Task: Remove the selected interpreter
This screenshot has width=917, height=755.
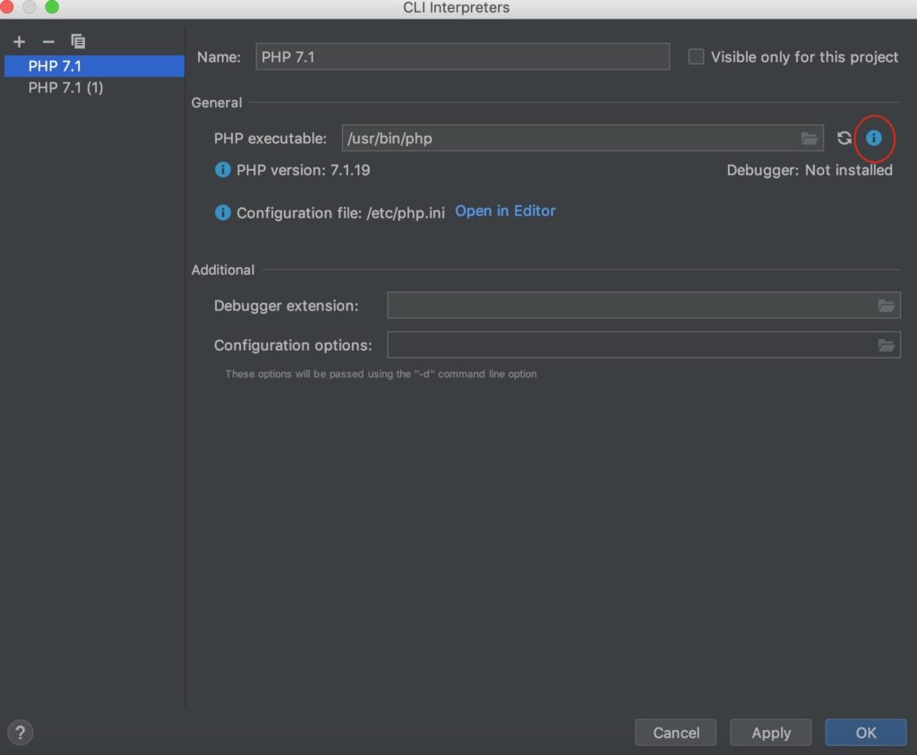Action: [48, 41]
